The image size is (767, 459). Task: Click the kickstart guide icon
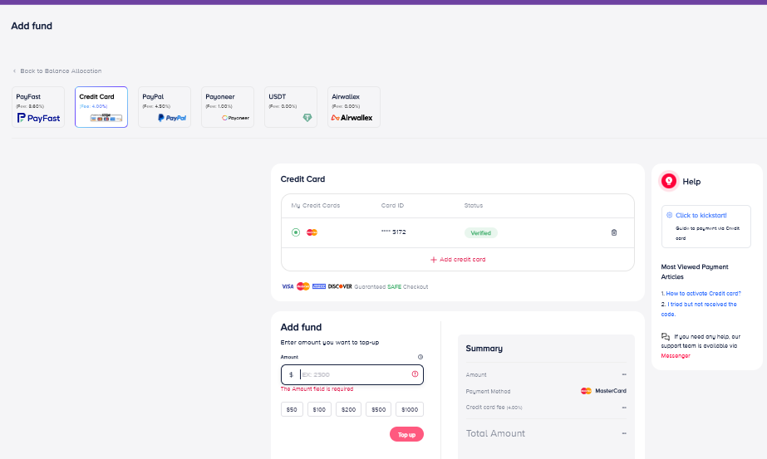[670, 215]
